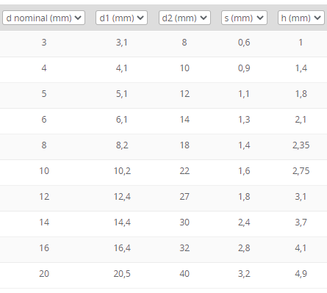Open the s (mm) dropdown
Image resolution: width=327 pixels, height=293 pixels.
(x=244, y=18)
